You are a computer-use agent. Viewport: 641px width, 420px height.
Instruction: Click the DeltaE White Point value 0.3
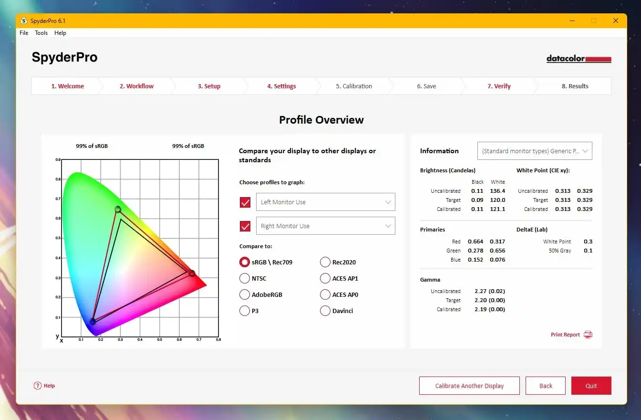pyautogui.click(x=588, y=241)
